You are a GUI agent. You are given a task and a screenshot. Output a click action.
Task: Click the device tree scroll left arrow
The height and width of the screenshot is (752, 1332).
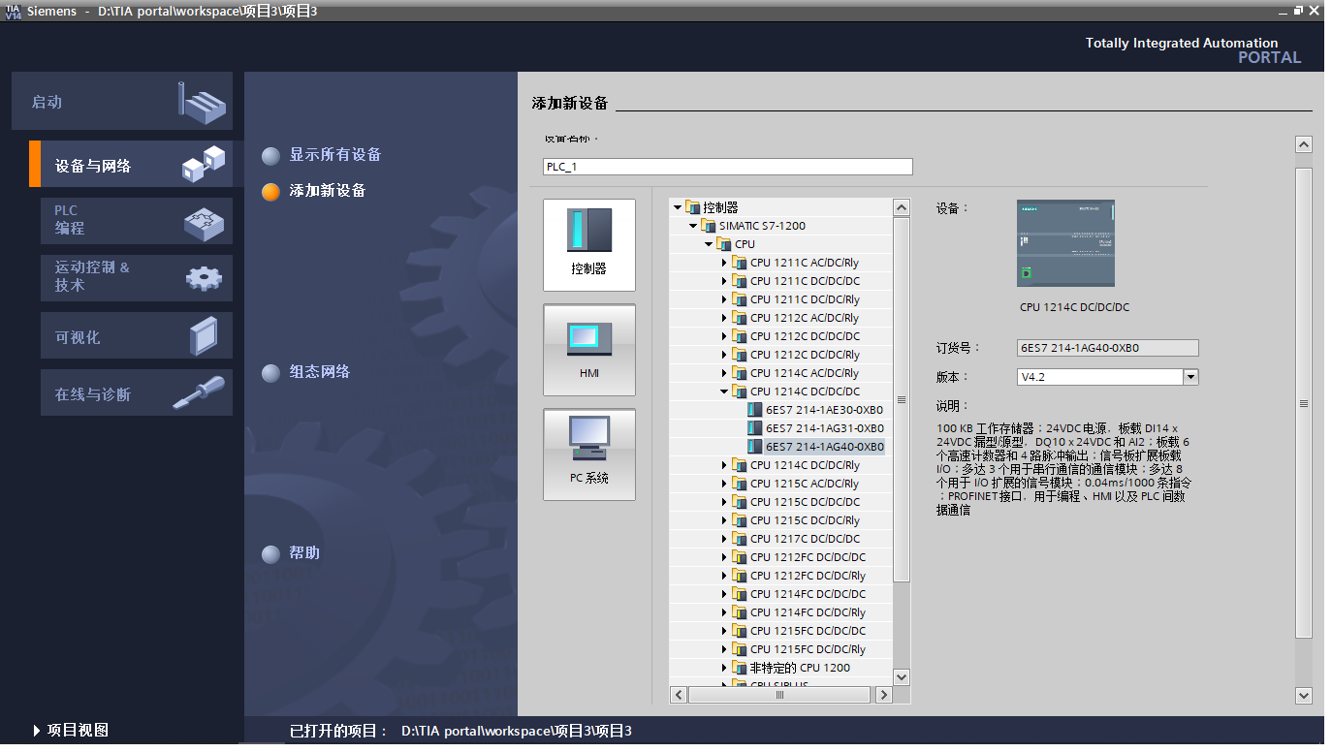point(679,695)
